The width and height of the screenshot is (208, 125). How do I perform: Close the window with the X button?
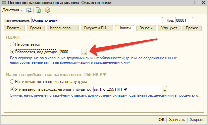pyautogui.click(x=203, y=3)
